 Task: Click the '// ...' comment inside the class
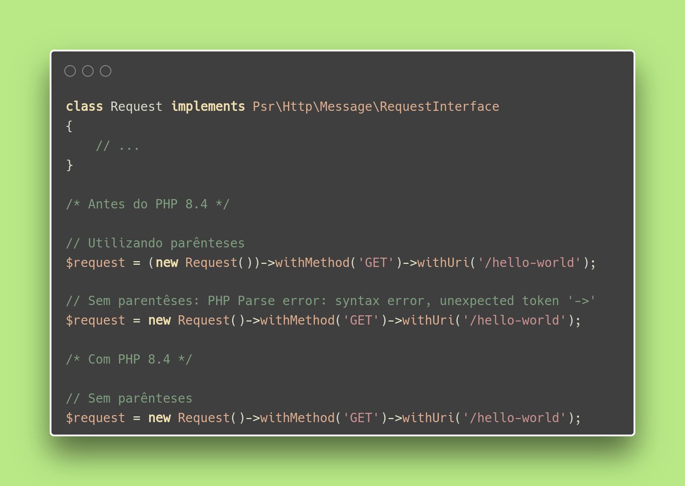pyautogui.click(x=118, y=146)
